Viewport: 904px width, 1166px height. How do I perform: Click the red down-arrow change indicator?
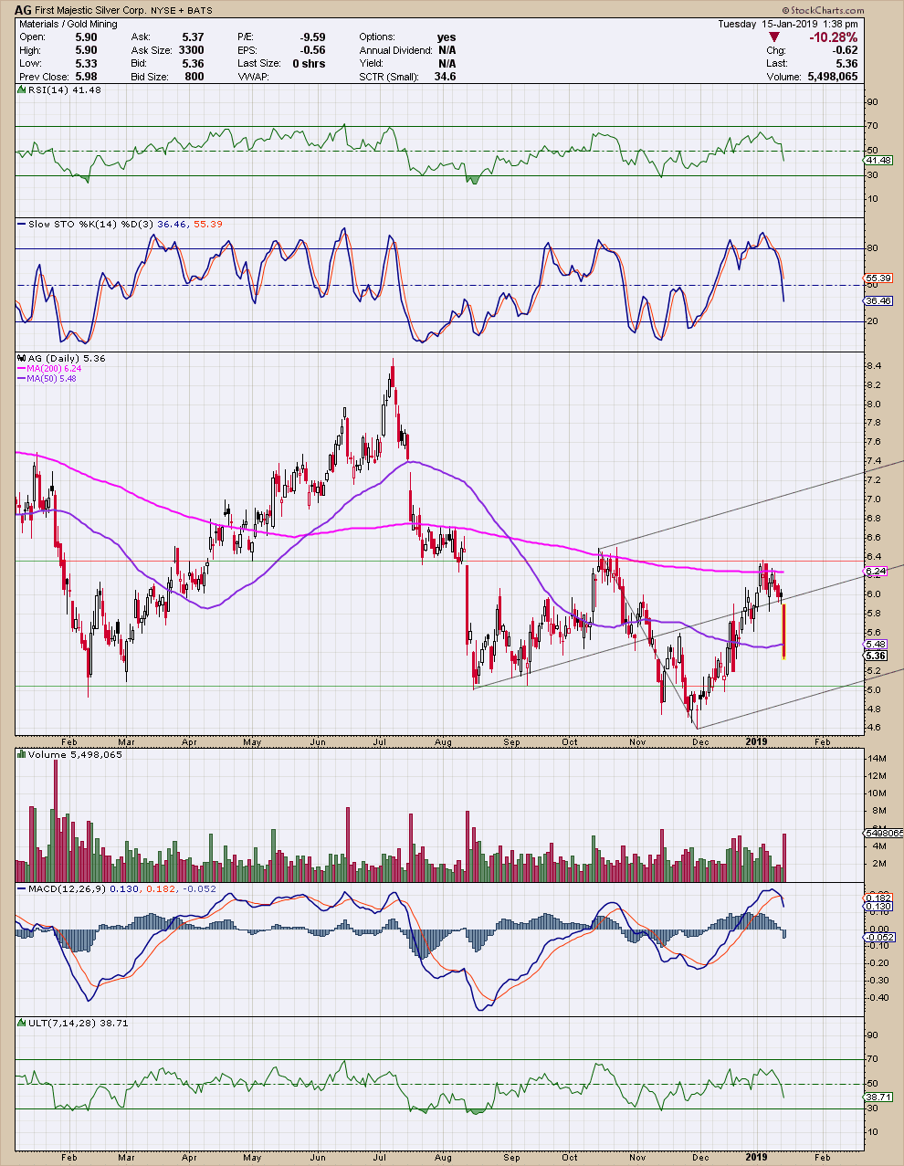point(773,37)
